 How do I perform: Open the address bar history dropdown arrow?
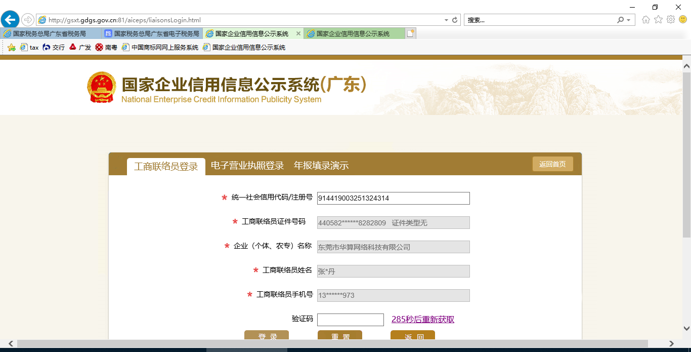click(446, 20)
